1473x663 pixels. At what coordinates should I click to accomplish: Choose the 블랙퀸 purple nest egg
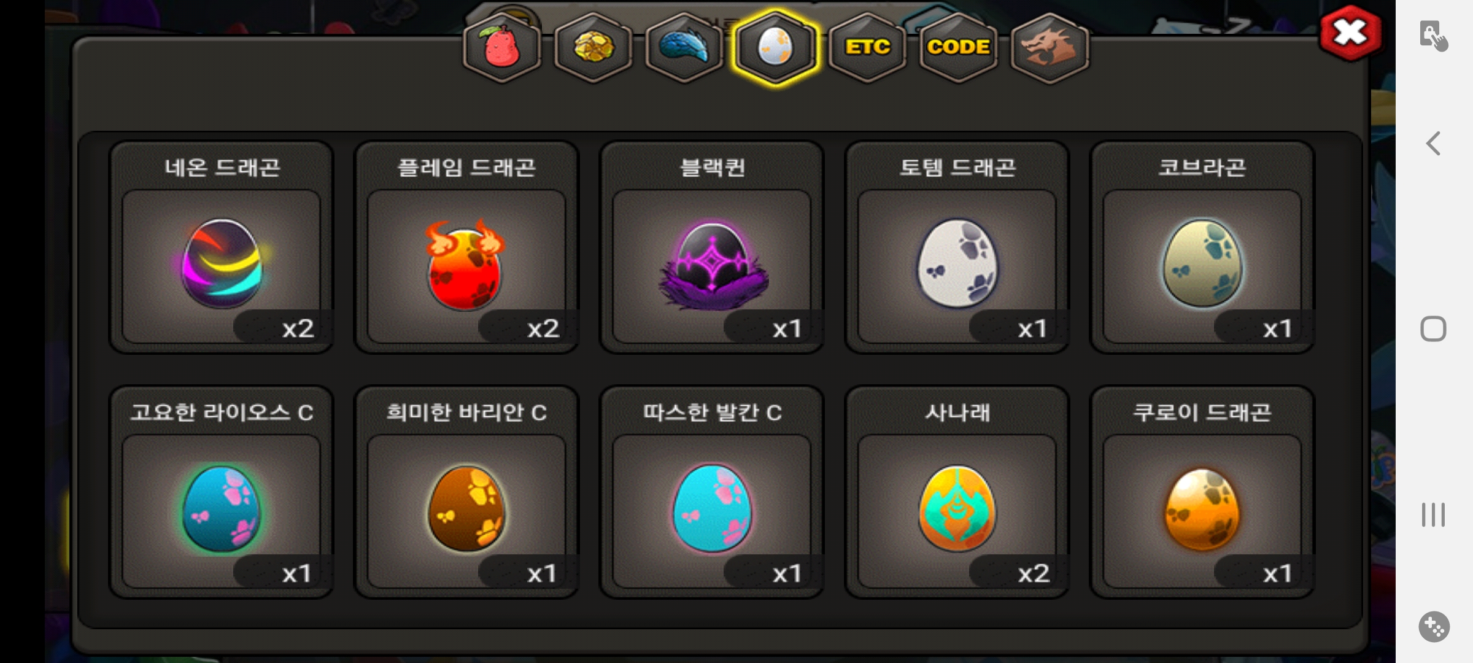pyautogui.click(x=712, y=247)
